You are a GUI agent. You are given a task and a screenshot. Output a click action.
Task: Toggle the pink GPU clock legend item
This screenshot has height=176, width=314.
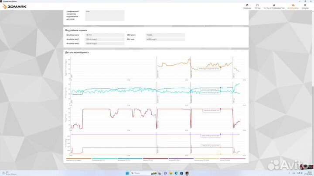pyautogui.click(x=232, y=159)
